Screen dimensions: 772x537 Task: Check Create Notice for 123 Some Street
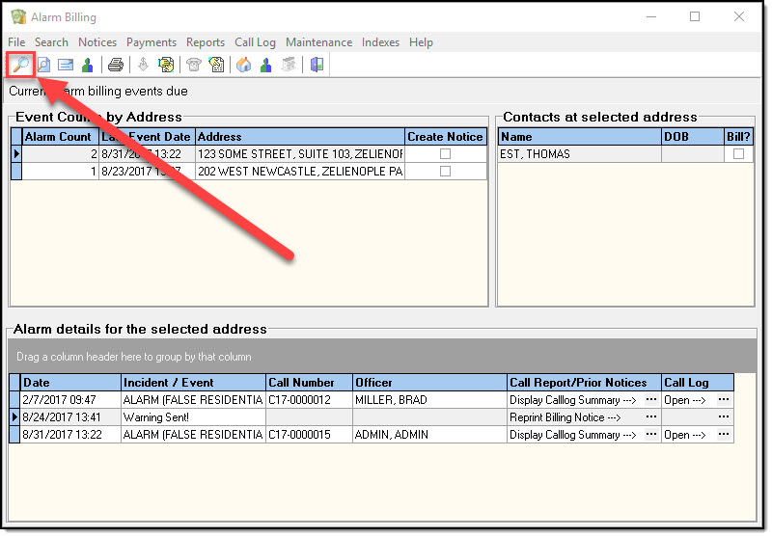click(x=445, y=154)
